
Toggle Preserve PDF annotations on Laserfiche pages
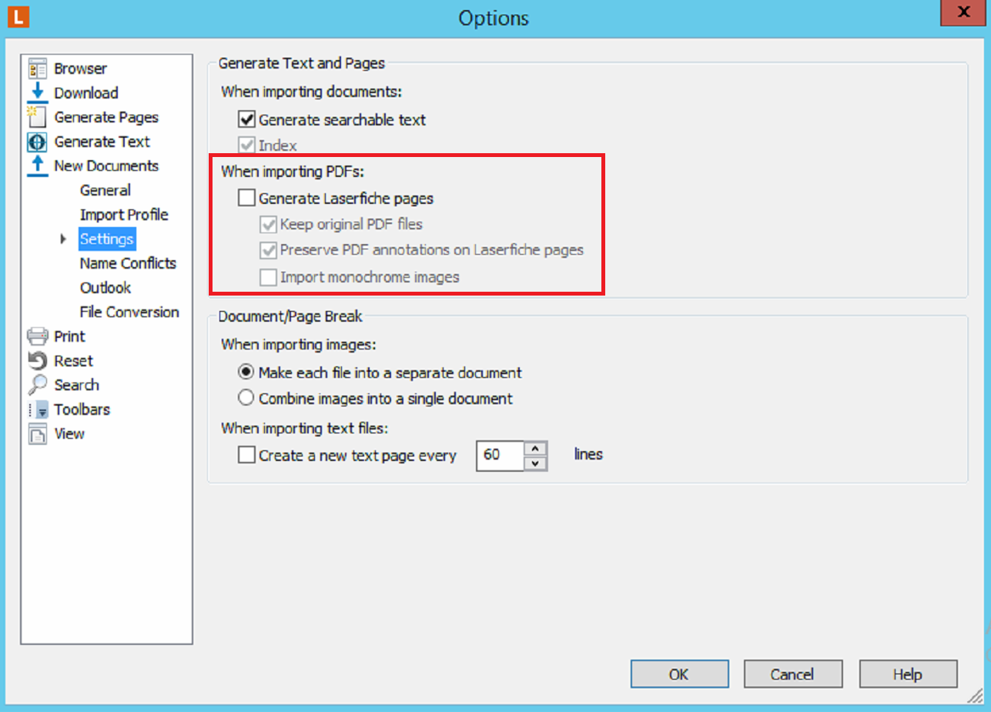tap(269, 250)
